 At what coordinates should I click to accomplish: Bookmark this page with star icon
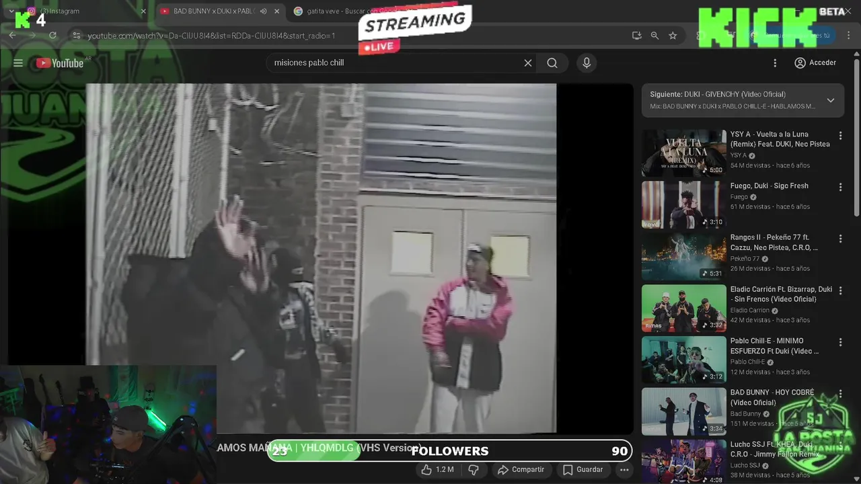click(673, 36)
